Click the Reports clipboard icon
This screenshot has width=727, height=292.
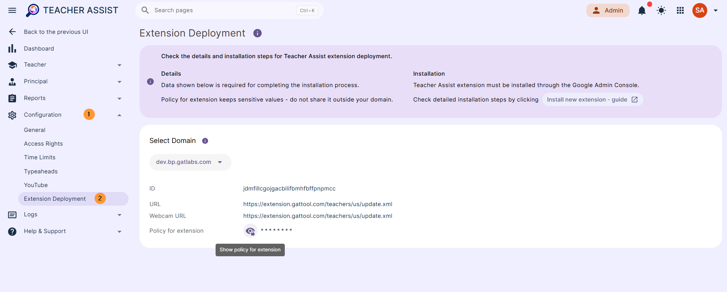coord(12,98)
